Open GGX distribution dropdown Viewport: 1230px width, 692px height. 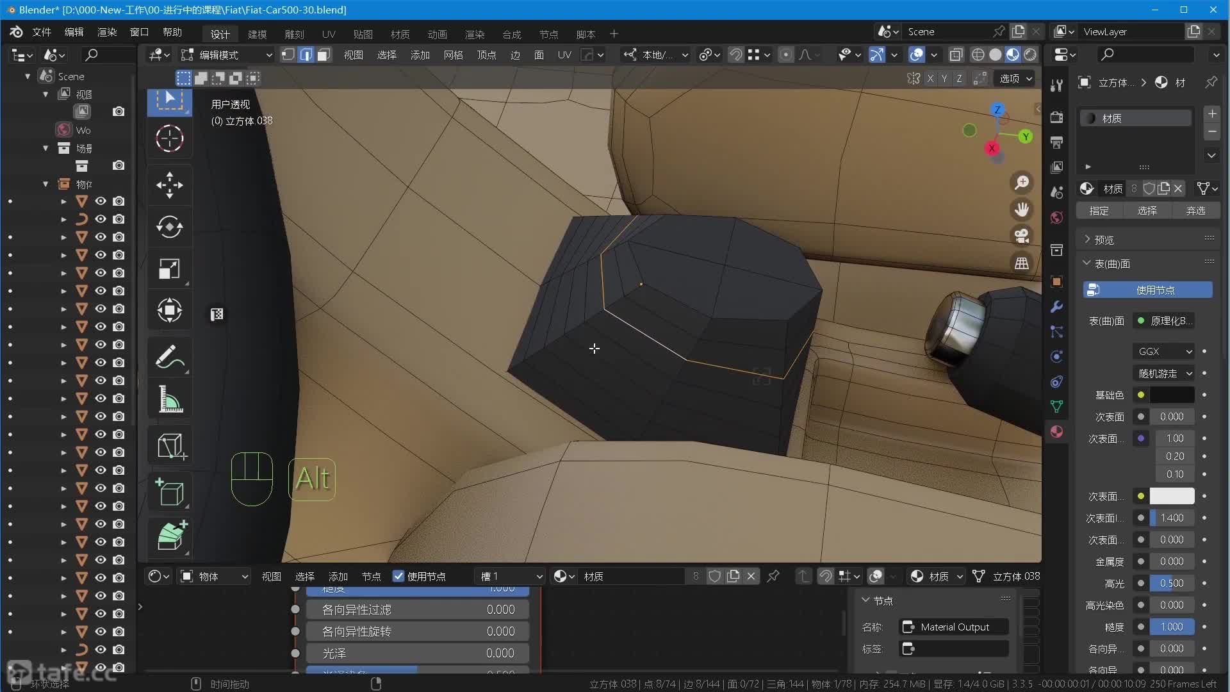(1165, 351)
